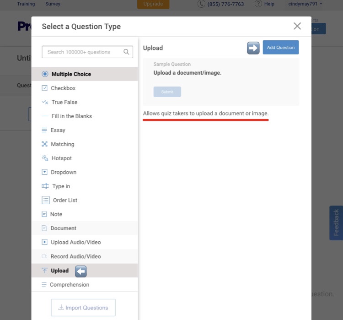The image size is (343, 320).
Task: Select Record Audio/Video camera icon
Action: pos(44,256)
